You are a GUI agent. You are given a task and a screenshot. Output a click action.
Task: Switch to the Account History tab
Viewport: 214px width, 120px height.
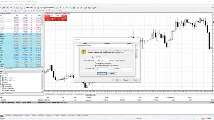[18, 115]
